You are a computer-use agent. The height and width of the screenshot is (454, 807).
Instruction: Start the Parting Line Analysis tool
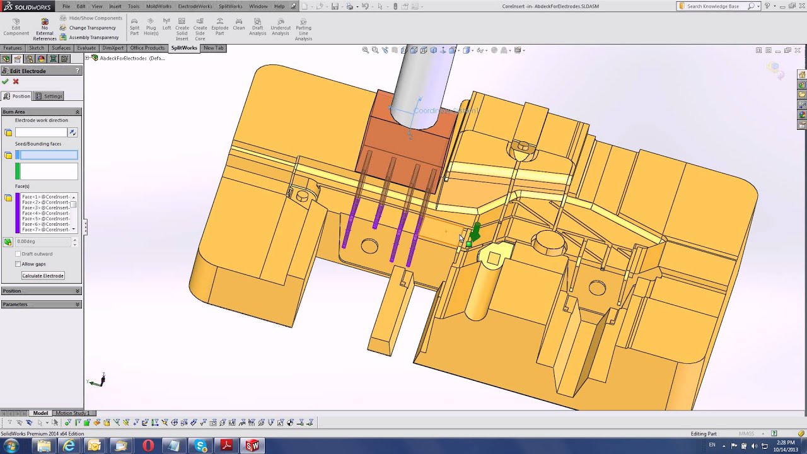303,29
